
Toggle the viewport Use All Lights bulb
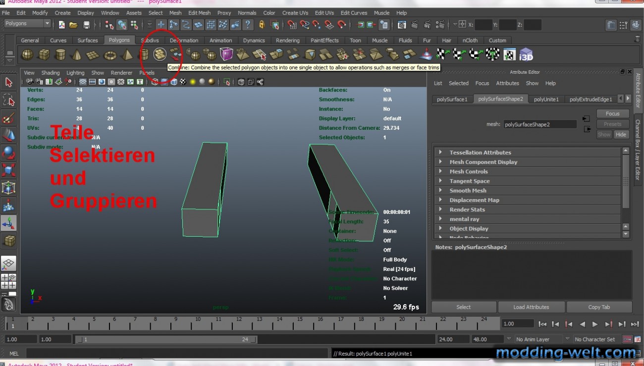[193, 82]
